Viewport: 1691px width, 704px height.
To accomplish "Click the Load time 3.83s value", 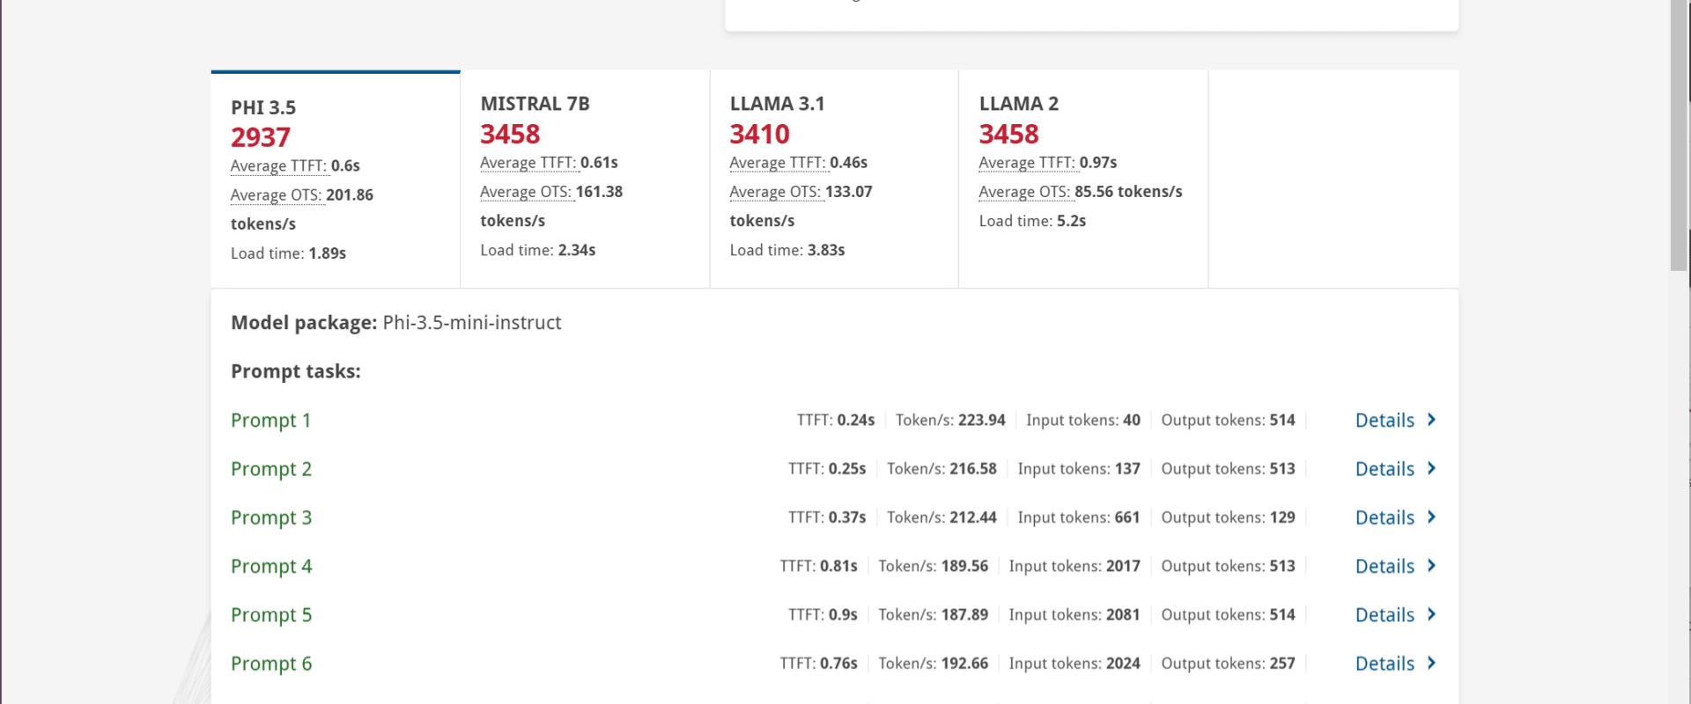I will [826, 250].
